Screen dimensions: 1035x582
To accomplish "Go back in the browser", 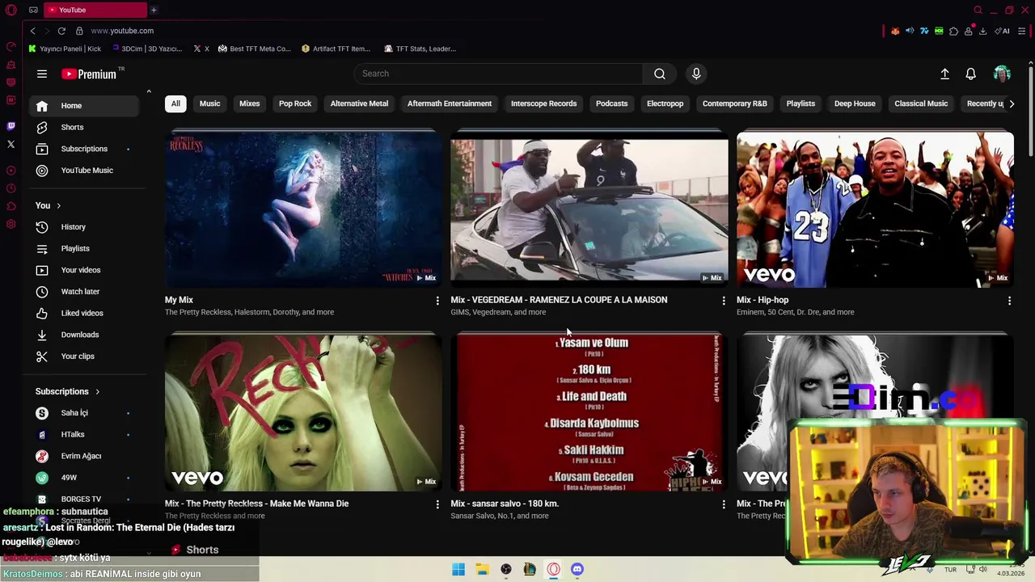I will point(33,31).
